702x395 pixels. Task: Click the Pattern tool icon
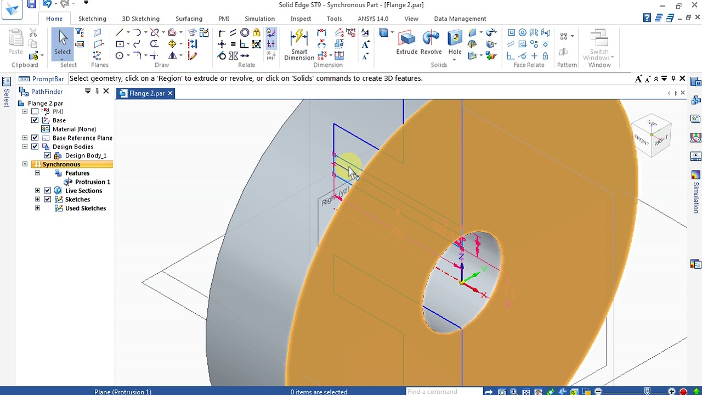[563, 36]
